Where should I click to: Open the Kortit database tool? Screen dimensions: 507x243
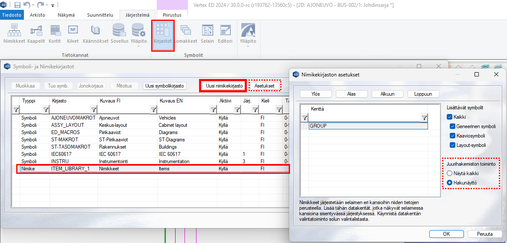click(55, 30)
